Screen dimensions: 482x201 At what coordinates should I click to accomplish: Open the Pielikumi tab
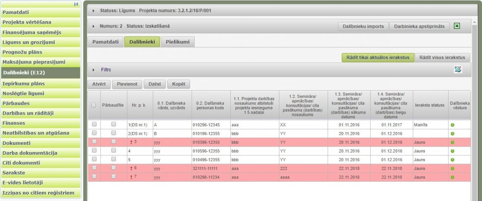pyautogui.click(x=178, y=42)
